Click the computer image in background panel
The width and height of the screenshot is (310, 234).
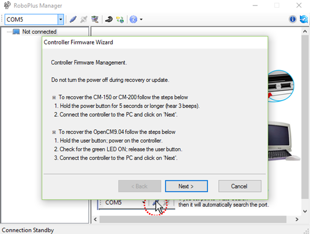coord(284,141)
